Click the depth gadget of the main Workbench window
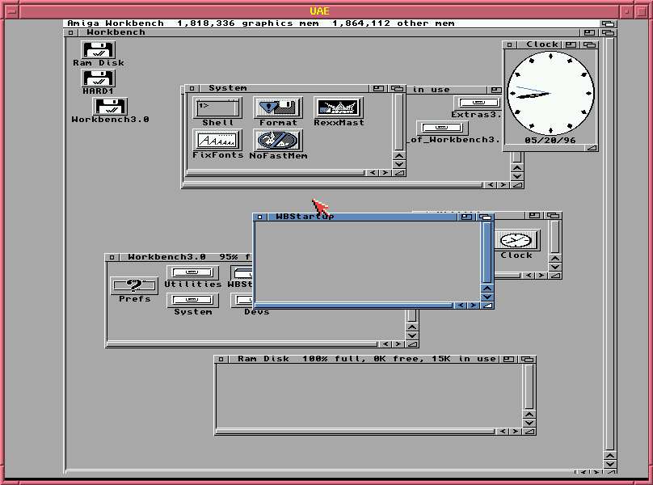The image size is (653, 485). (608, 32)
